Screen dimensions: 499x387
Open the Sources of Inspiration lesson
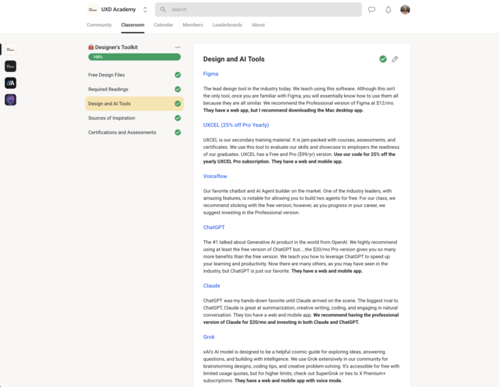point(134,118)
